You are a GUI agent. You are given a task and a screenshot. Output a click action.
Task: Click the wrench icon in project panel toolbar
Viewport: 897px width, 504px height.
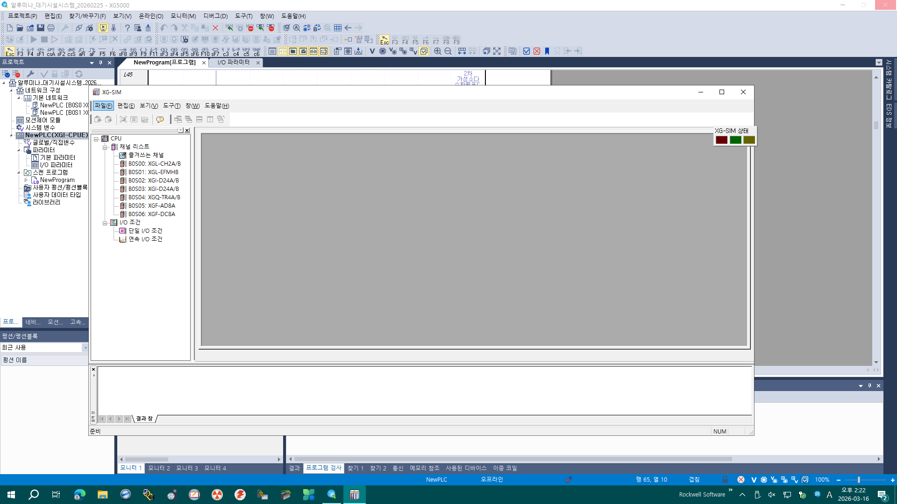30,74
